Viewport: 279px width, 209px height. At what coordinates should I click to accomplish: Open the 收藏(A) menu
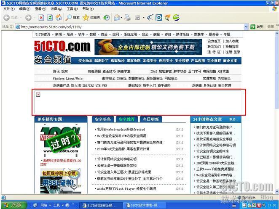(56, 9)
